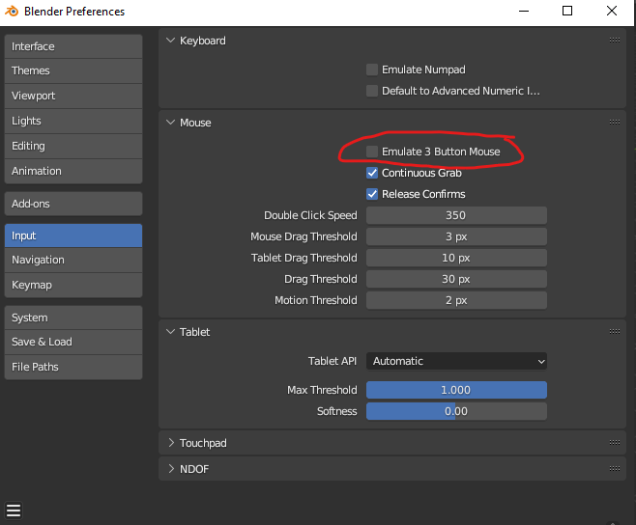636x525 pixels.
Task: Open the Add-ons section
Action: click(x=73, y=204)
